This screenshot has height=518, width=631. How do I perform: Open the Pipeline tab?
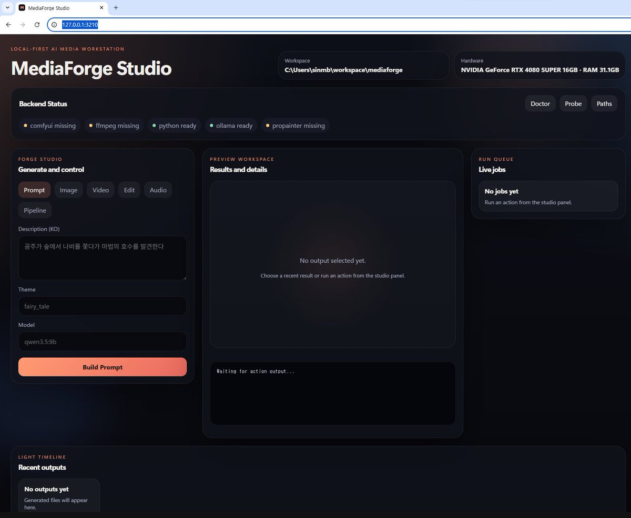(35, 210)
